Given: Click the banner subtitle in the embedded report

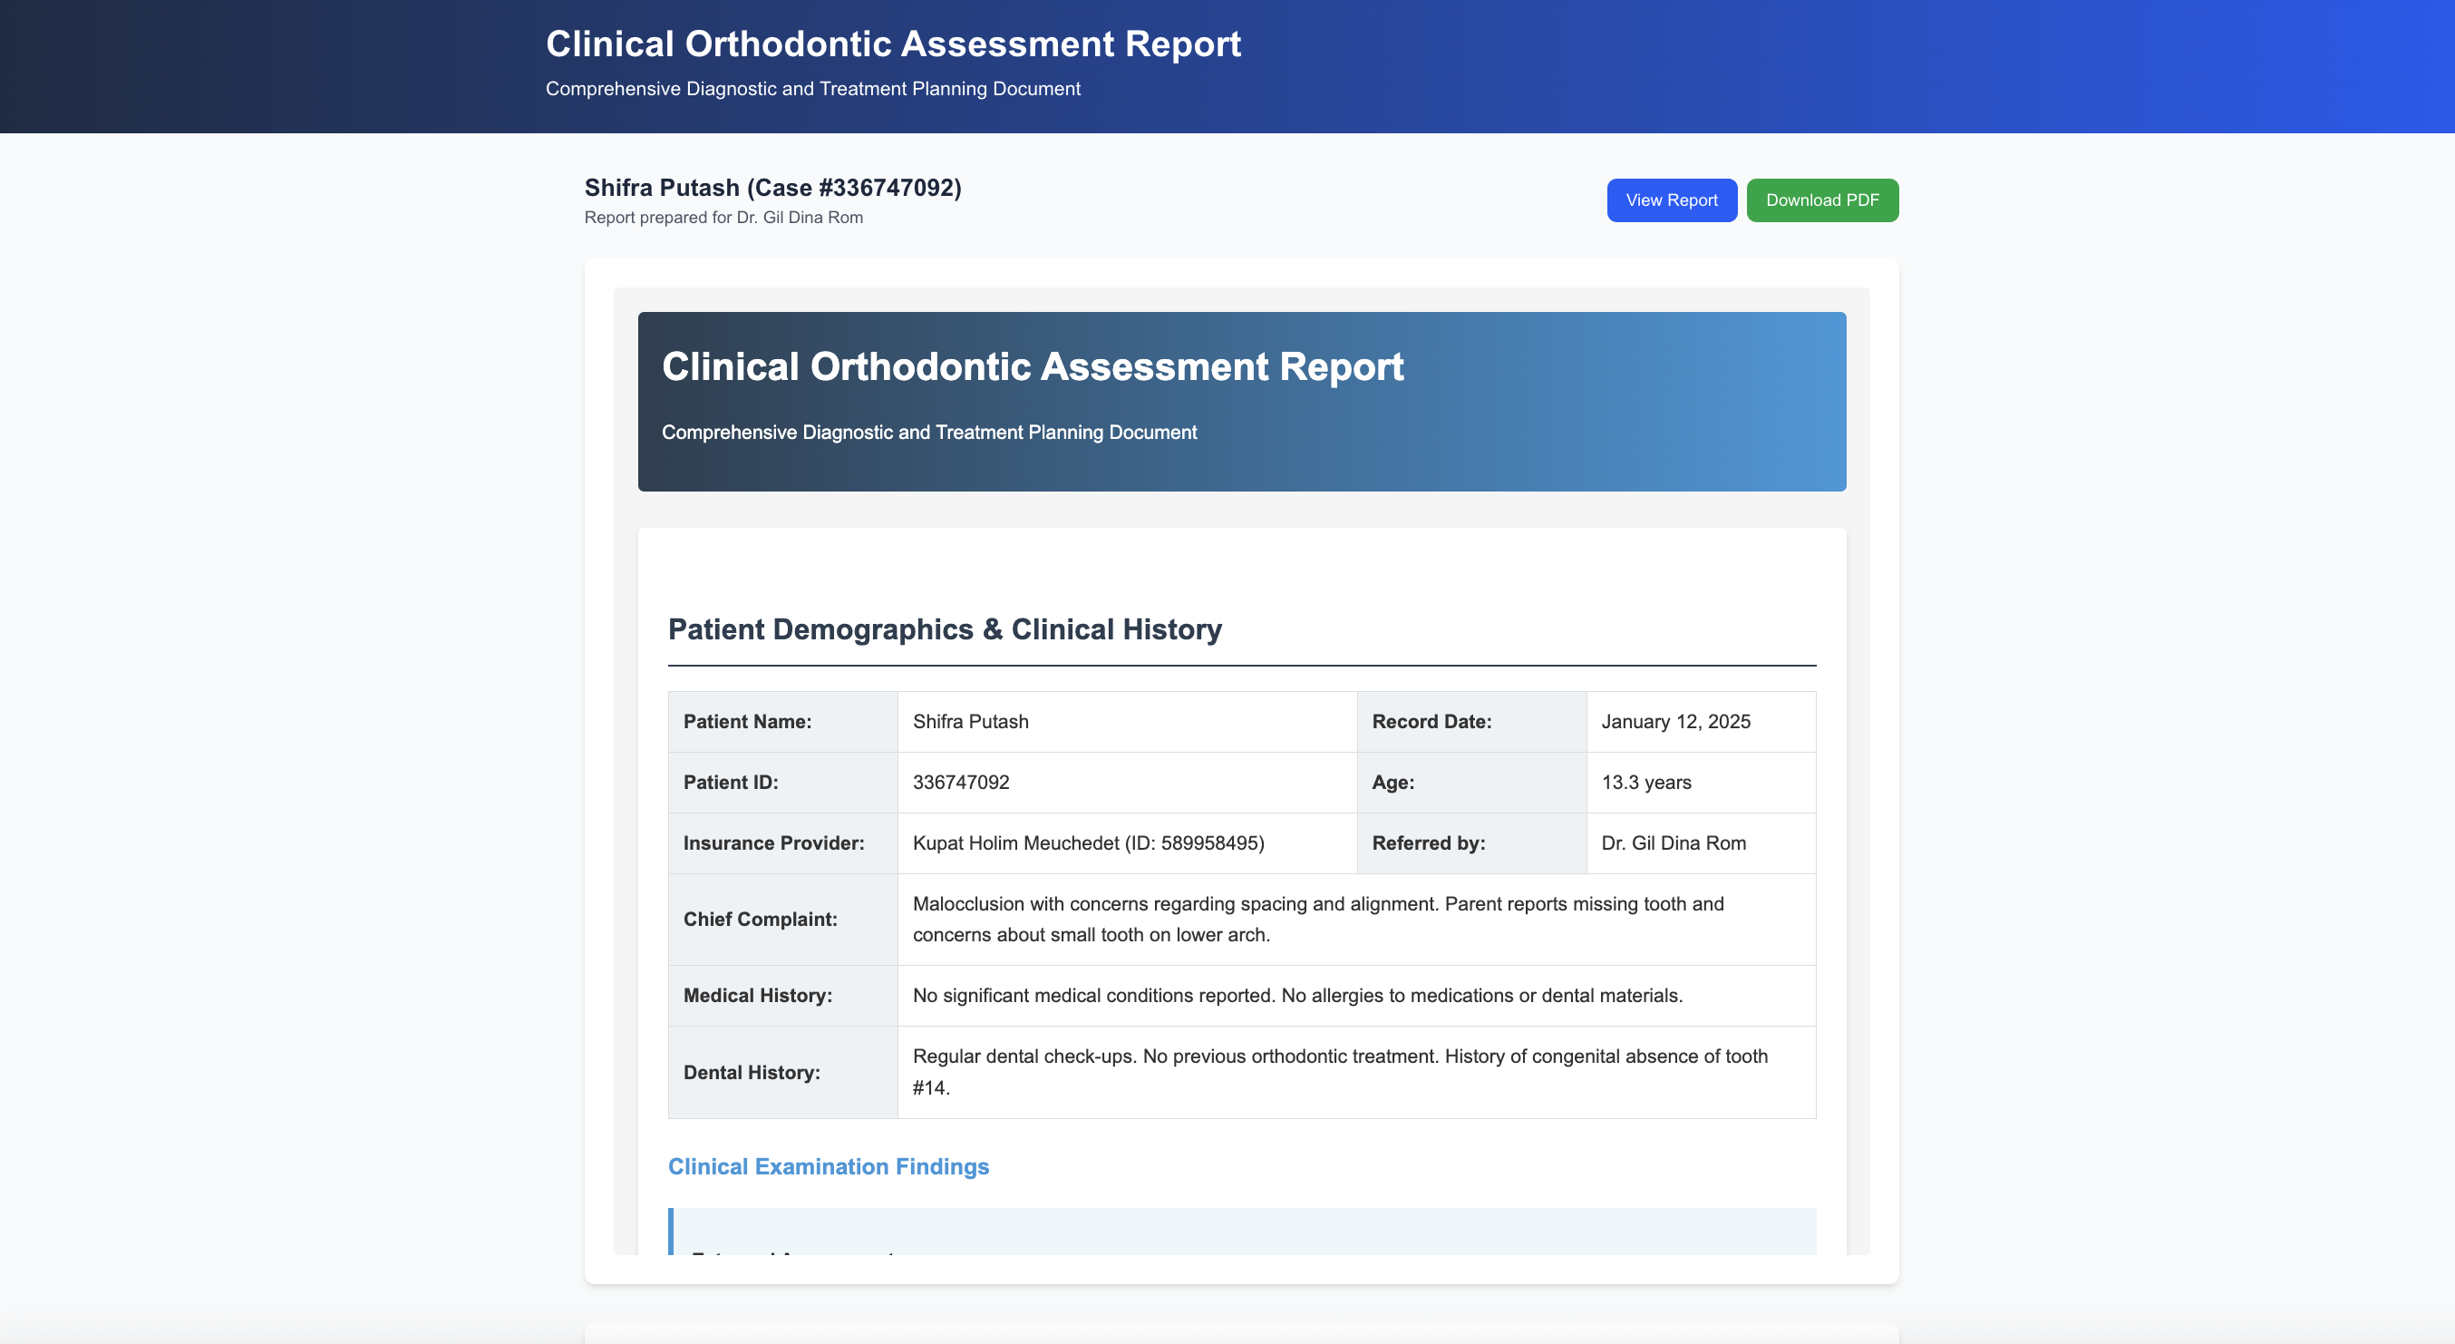Looking at the screenshot, I should [x=928, y=433].
